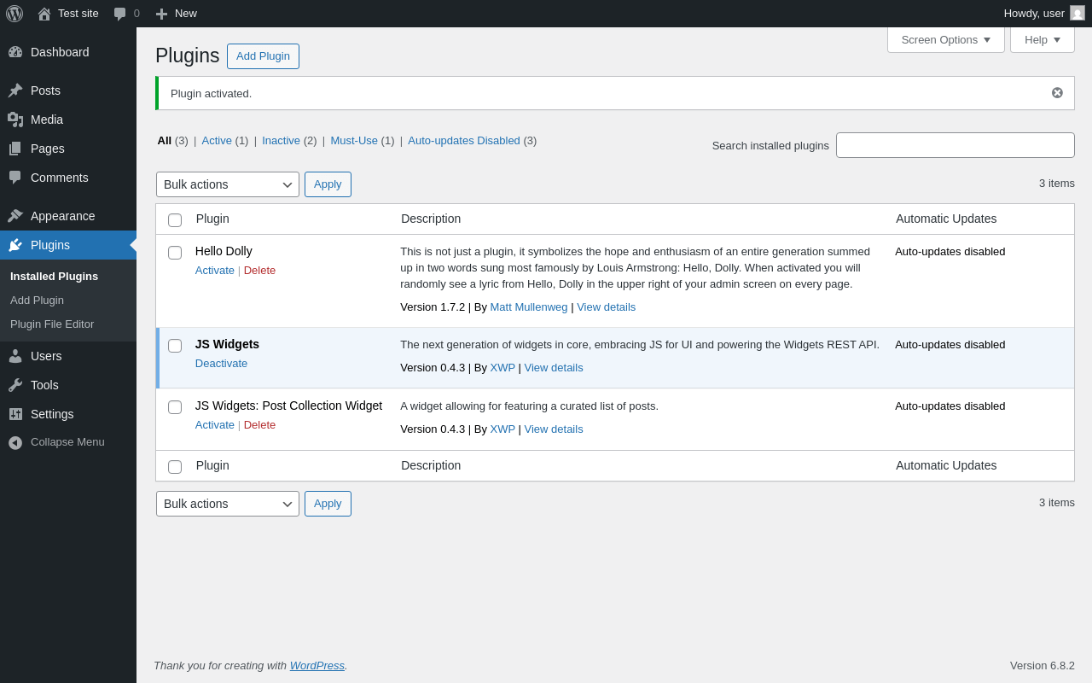The width and height of the screenshot is (1092, 683).
Task: Open the top Bulk actions dropdown
Action: click(228, 184)
